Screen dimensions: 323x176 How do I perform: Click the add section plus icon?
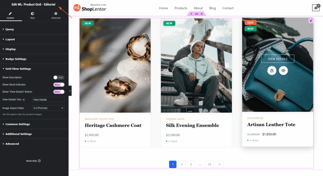191,14
